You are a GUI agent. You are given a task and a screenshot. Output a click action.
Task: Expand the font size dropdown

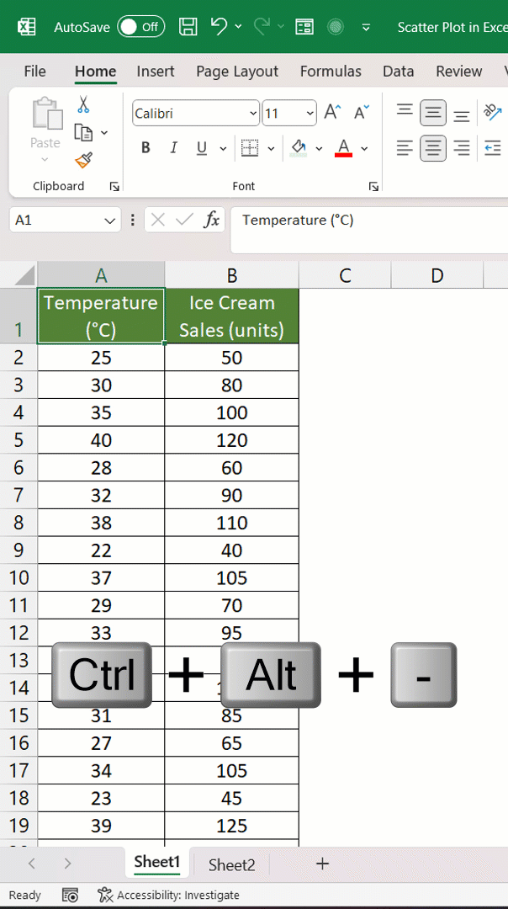coord(310,114)
